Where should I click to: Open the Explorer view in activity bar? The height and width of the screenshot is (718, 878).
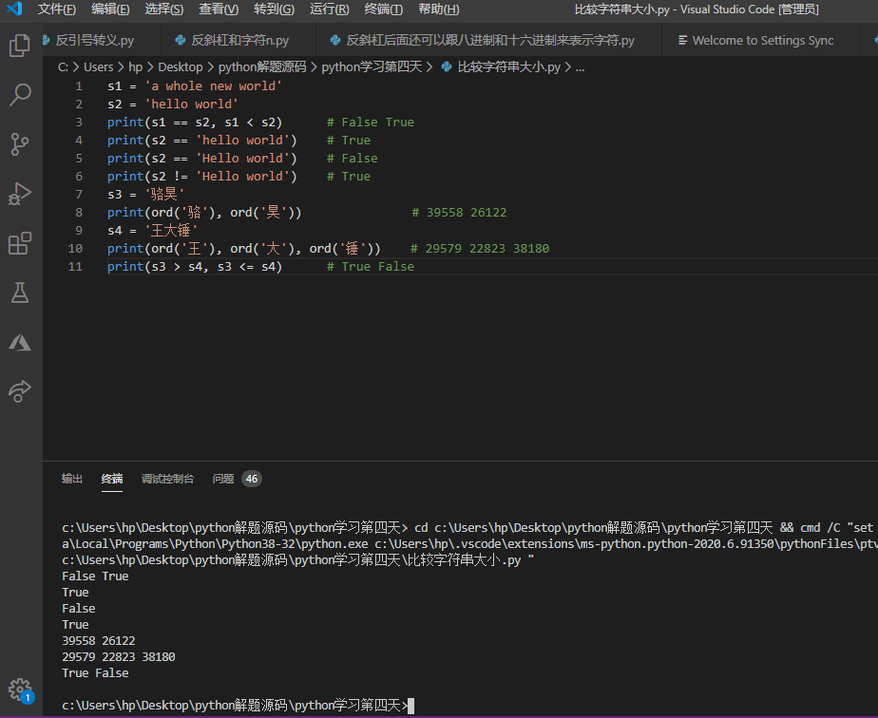20,46
